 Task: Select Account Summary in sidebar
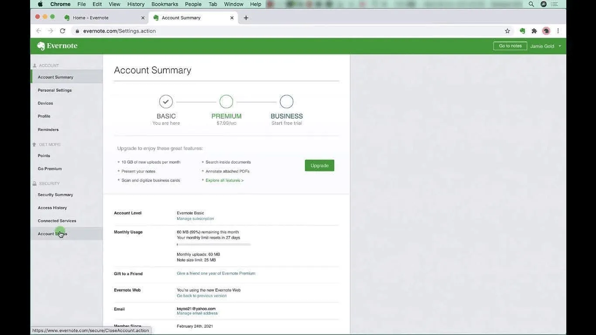(66, 77)
